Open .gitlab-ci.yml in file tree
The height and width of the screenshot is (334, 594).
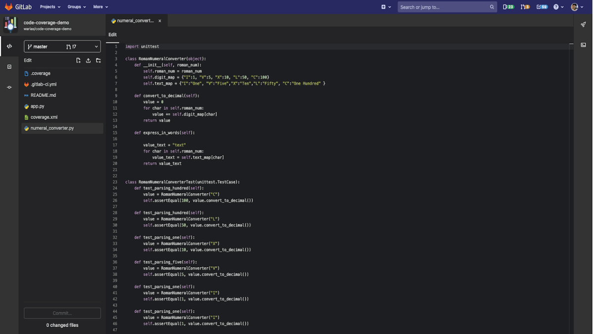[44, 84]
